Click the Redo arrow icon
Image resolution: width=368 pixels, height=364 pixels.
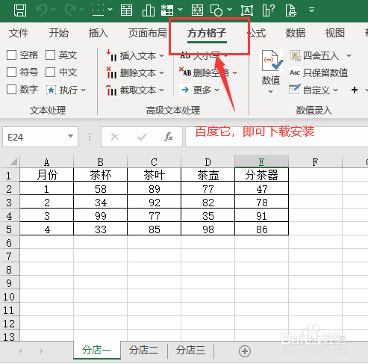pyautogui.click(x=70, y=10)
